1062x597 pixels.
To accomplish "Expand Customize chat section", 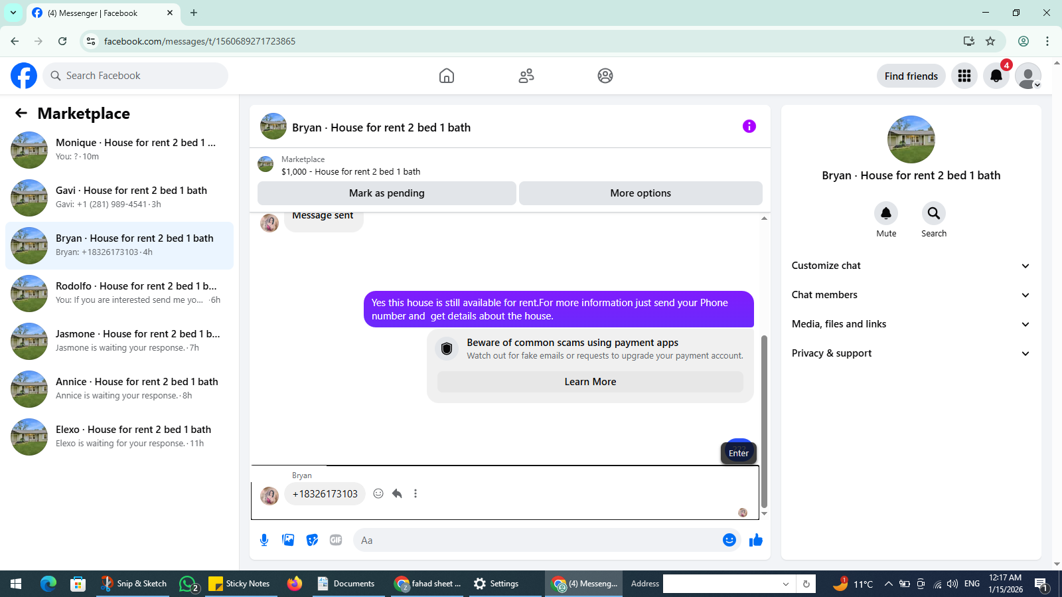I will pos(911,266).
